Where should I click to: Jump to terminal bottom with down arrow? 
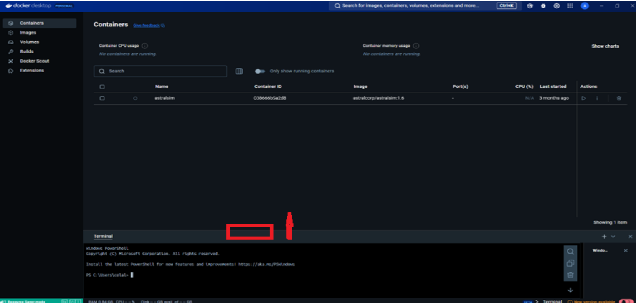click(570, 290)
